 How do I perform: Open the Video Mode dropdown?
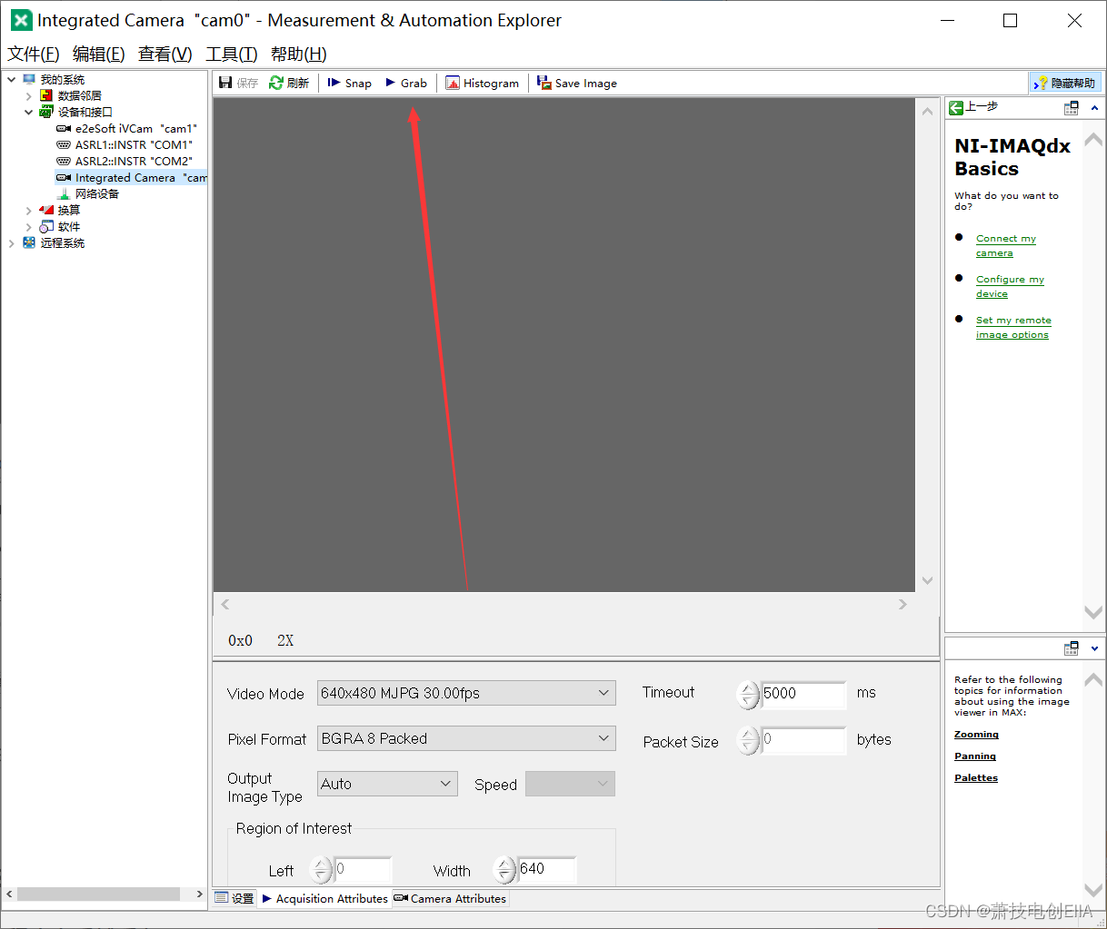click(x=466, y=693)
